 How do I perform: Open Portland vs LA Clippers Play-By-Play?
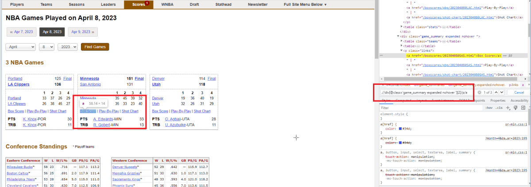pyautogui.click(x=36, y=111)
